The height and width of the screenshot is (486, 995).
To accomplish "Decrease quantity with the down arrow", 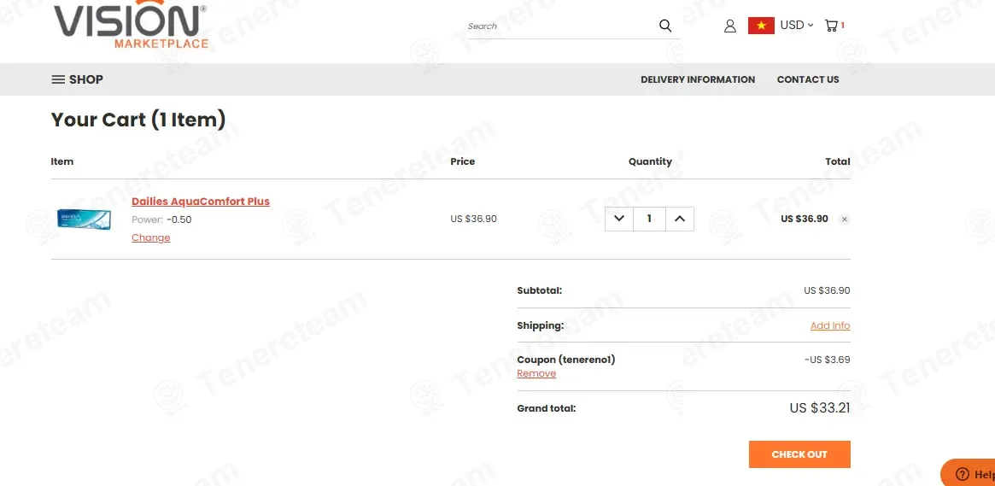I will pyautogui.click(x=619, y=219).
